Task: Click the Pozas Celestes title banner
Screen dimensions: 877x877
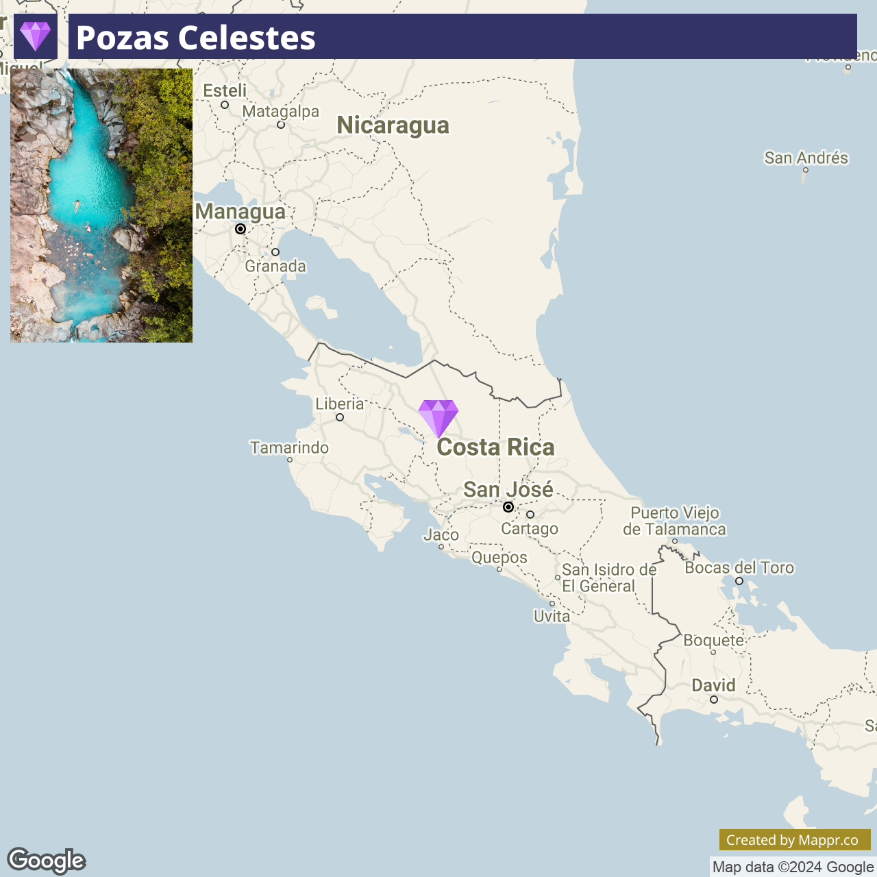Action: [462, 36]
